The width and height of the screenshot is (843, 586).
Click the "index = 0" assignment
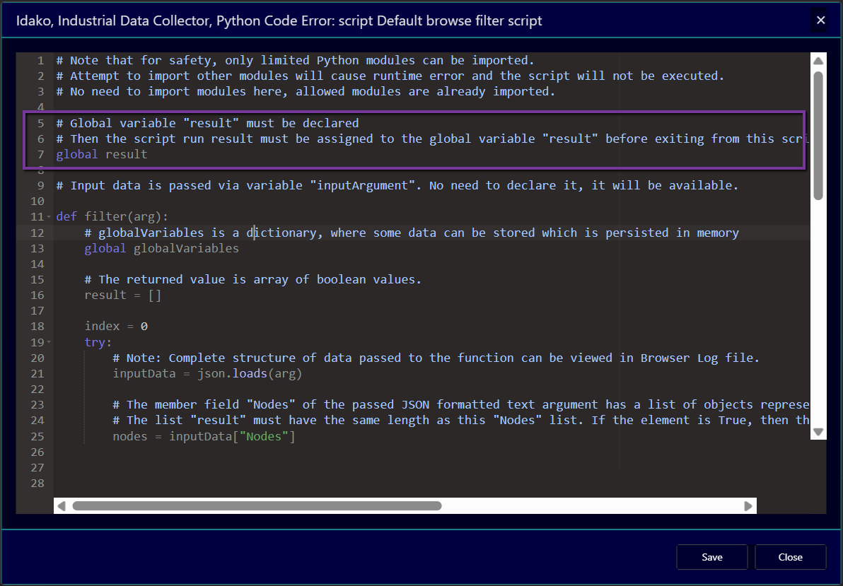pyautogui.click(x=116, y=327)
